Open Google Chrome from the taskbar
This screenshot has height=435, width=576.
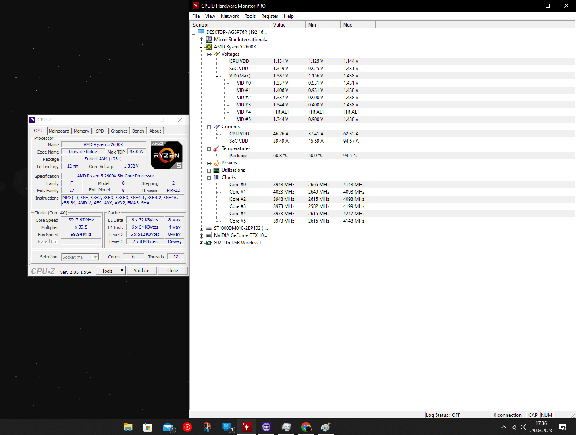coord(306,427)
